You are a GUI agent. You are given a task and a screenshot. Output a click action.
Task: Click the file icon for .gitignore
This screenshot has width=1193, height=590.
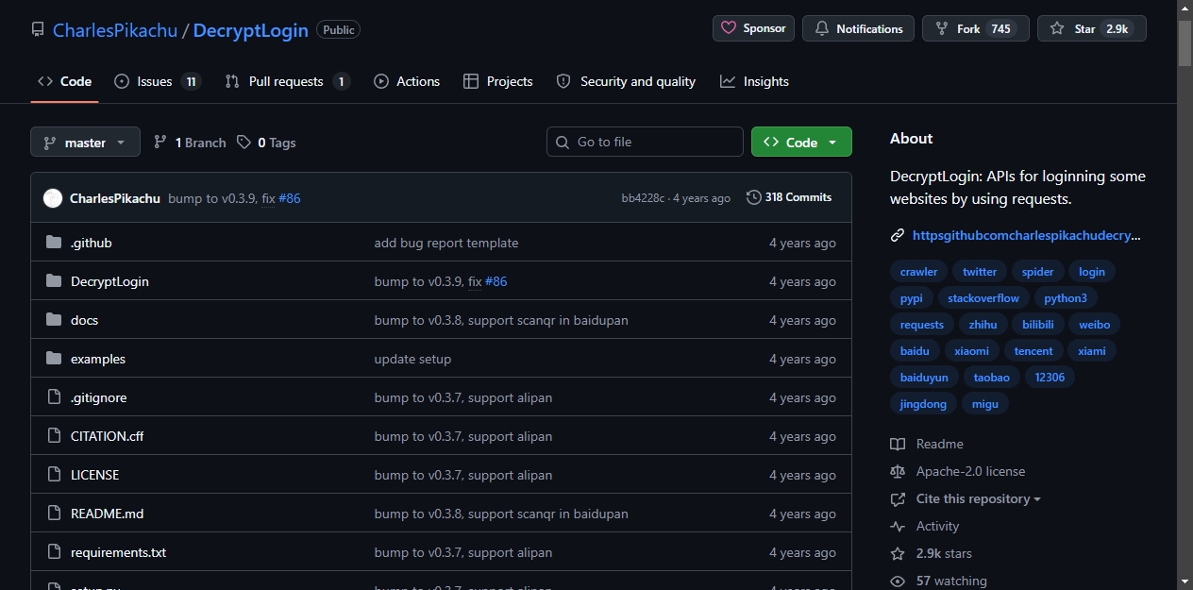click(54, 397)
